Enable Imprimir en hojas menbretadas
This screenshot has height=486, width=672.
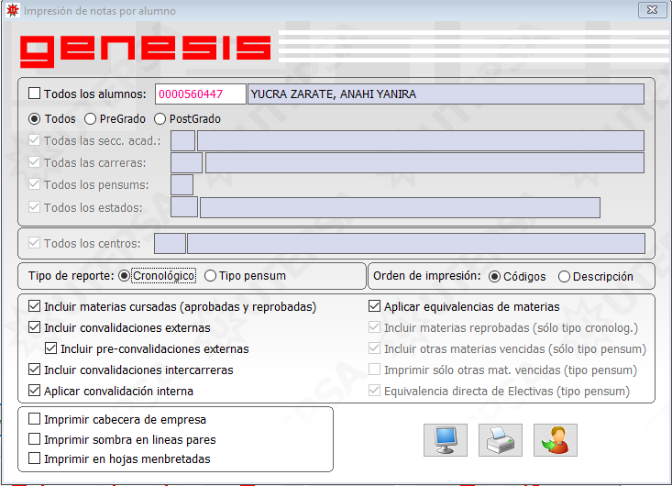click(x=34, y=458)
